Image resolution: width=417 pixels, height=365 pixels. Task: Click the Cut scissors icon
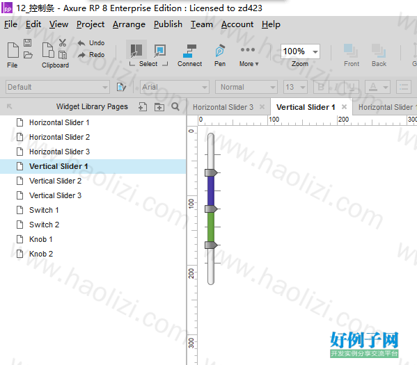point(62,43)
